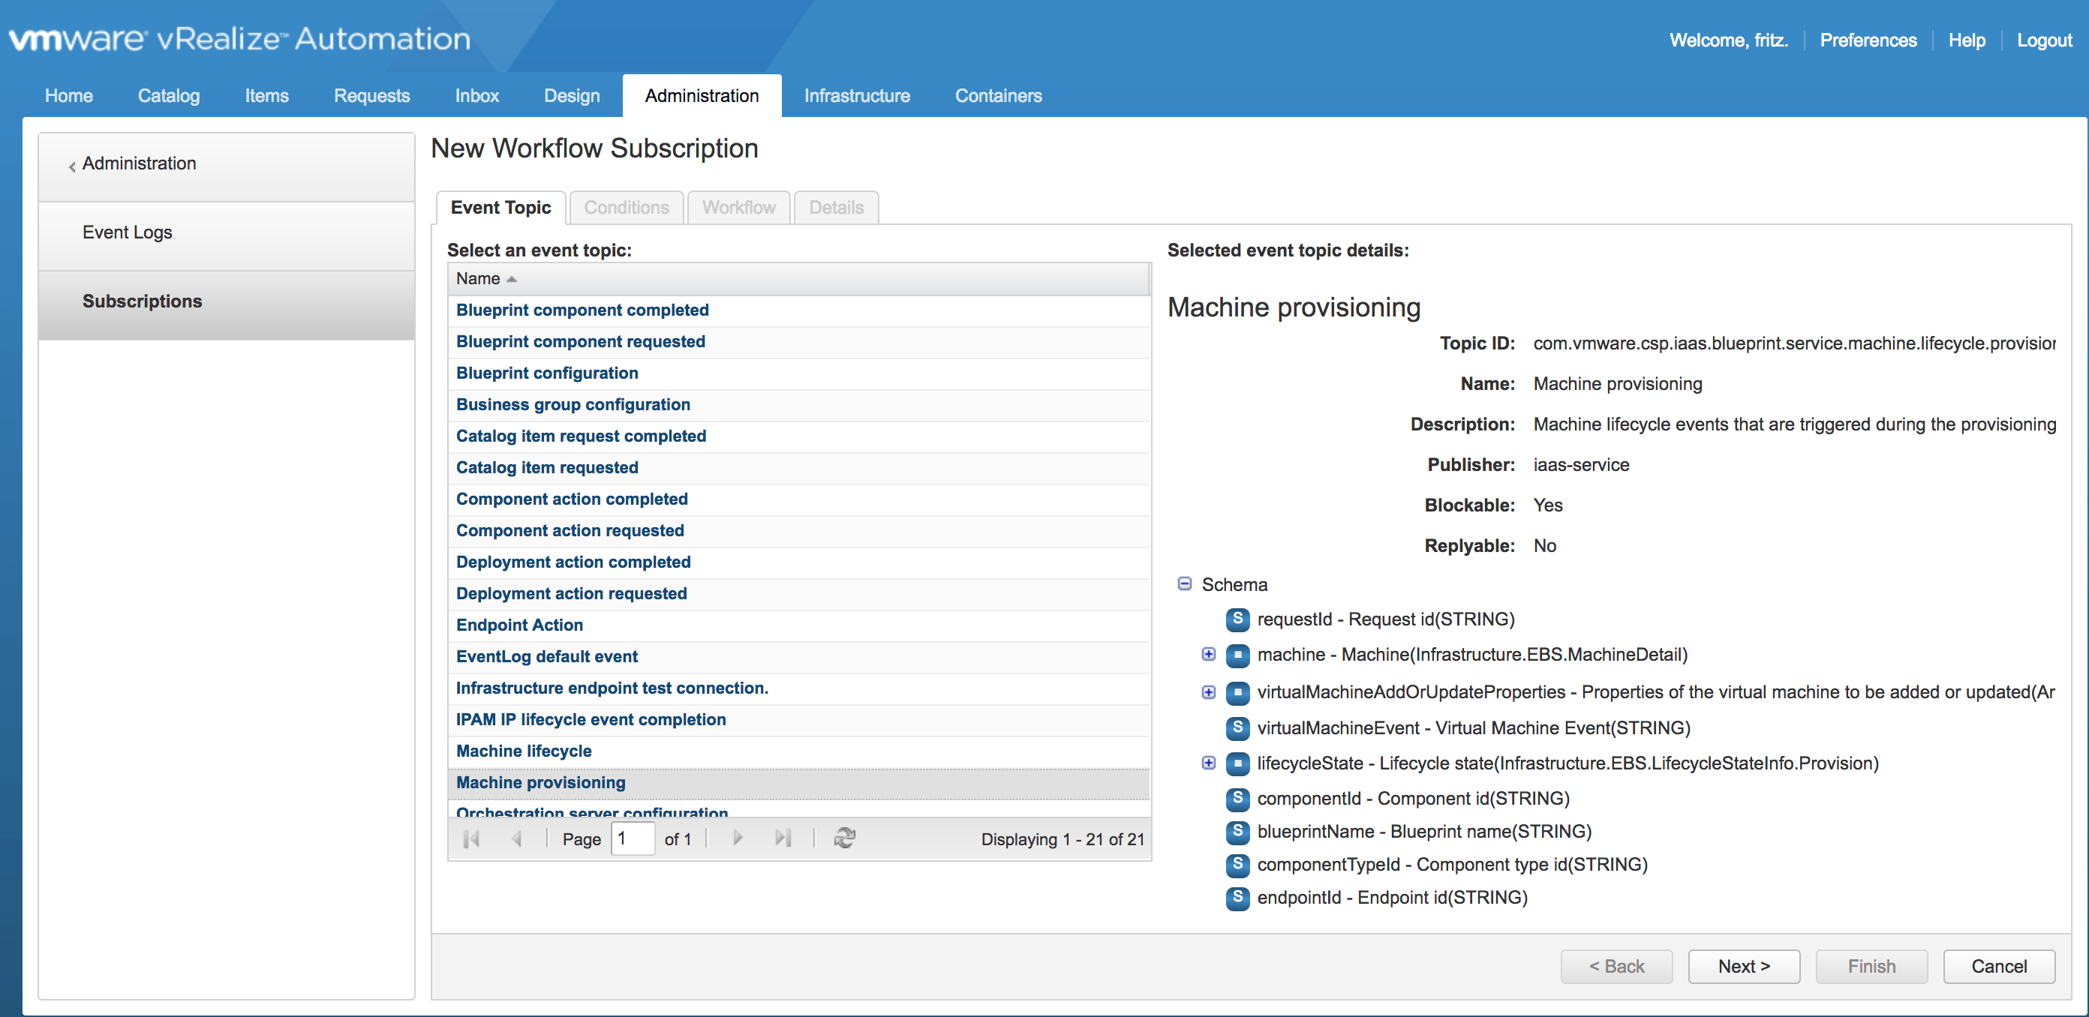
Task: Click the blueprintName string type icon
Action: pos(1237,832)
